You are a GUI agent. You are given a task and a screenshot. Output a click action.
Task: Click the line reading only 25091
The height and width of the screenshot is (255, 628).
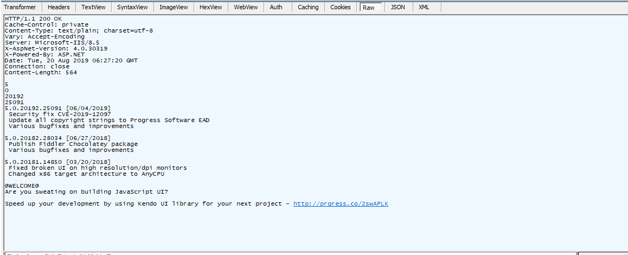coord(15,102)
